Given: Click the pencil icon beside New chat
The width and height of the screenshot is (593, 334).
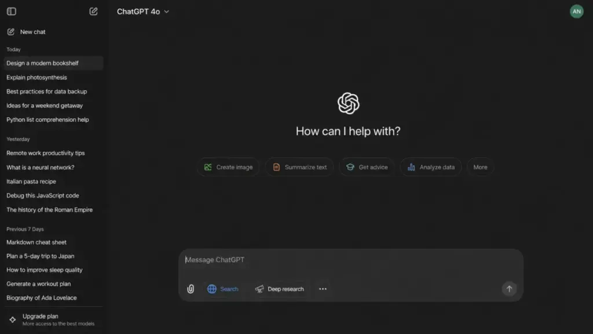Looking at the screenshot, I should tap(11, 32).
